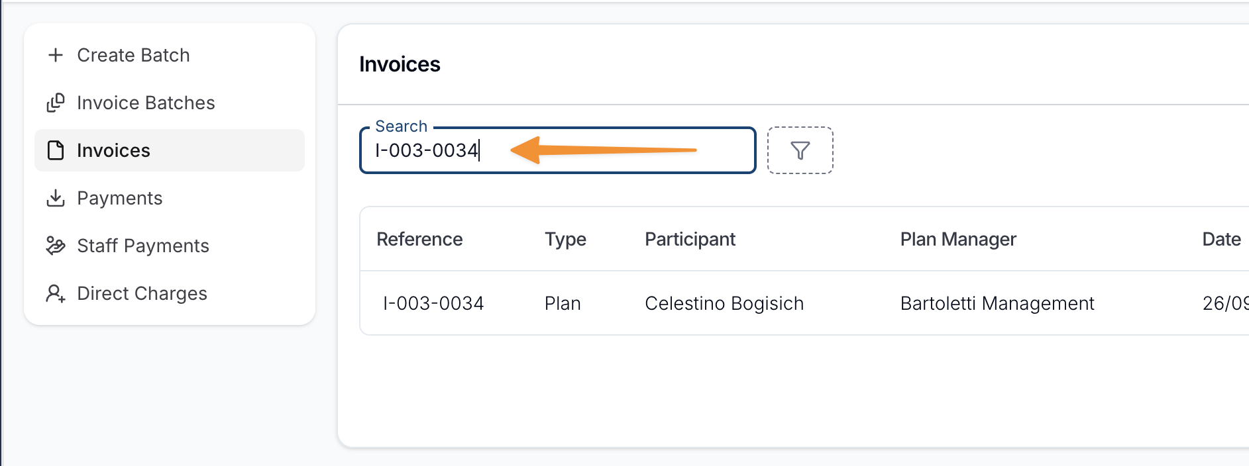Open Direct Charges page
Screen dimensions: 1249x466
click(x=142, y=293)
